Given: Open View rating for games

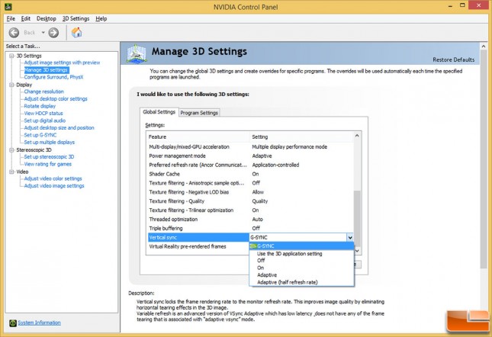Looking at the screenshot, I should [x=48, y=164].
